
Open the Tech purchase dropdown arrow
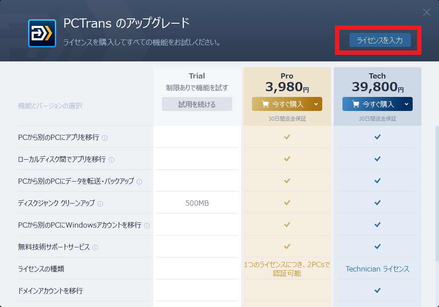pyautogui.click(x=407, y=104)
